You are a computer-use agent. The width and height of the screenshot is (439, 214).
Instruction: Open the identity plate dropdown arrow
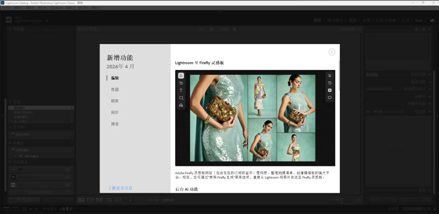click(47, 21)
